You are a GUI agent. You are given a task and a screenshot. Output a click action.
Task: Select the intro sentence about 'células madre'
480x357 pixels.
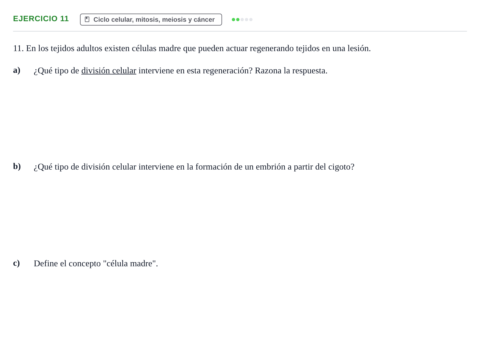click(x=192, y=48)
